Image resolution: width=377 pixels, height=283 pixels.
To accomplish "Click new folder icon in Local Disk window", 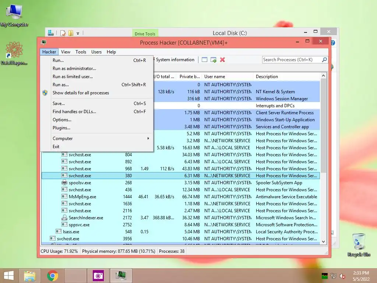I will [71, 33].
